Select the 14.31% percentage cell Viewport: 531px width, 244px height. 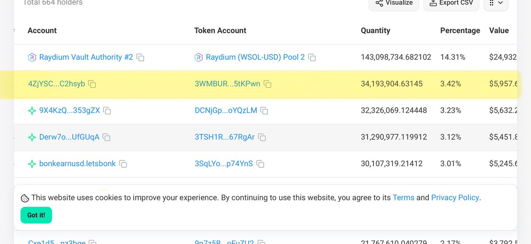pos(453,57)
